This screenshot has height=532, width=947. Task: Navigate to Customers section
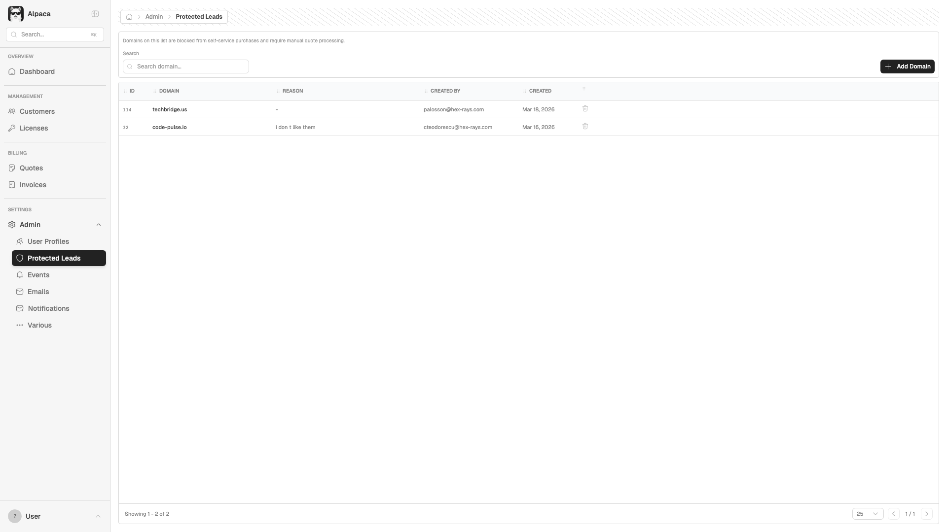[x=37, y=111]
